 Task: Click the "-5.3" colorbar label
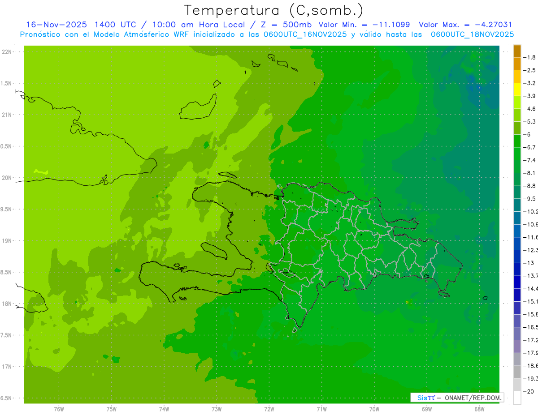click(x=529, y=122)
